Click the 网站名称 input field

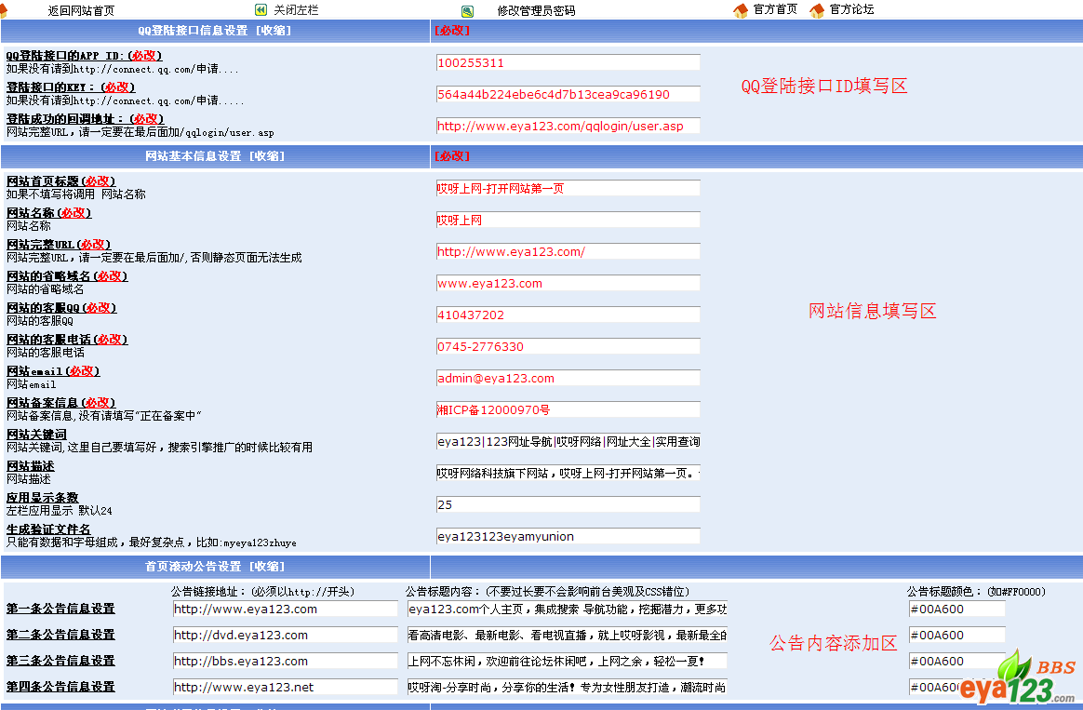pos(568,221)
